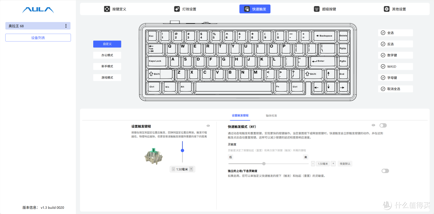Select the 游戏模式 game mode
434x214 pixels.
pyautogui.click(x=107, y=78)
